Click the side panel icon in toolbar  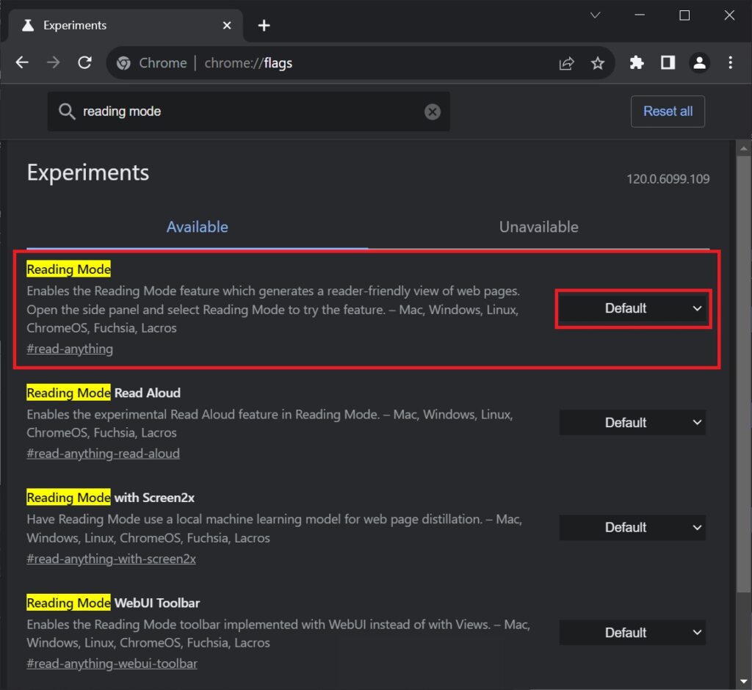[668, 62]
